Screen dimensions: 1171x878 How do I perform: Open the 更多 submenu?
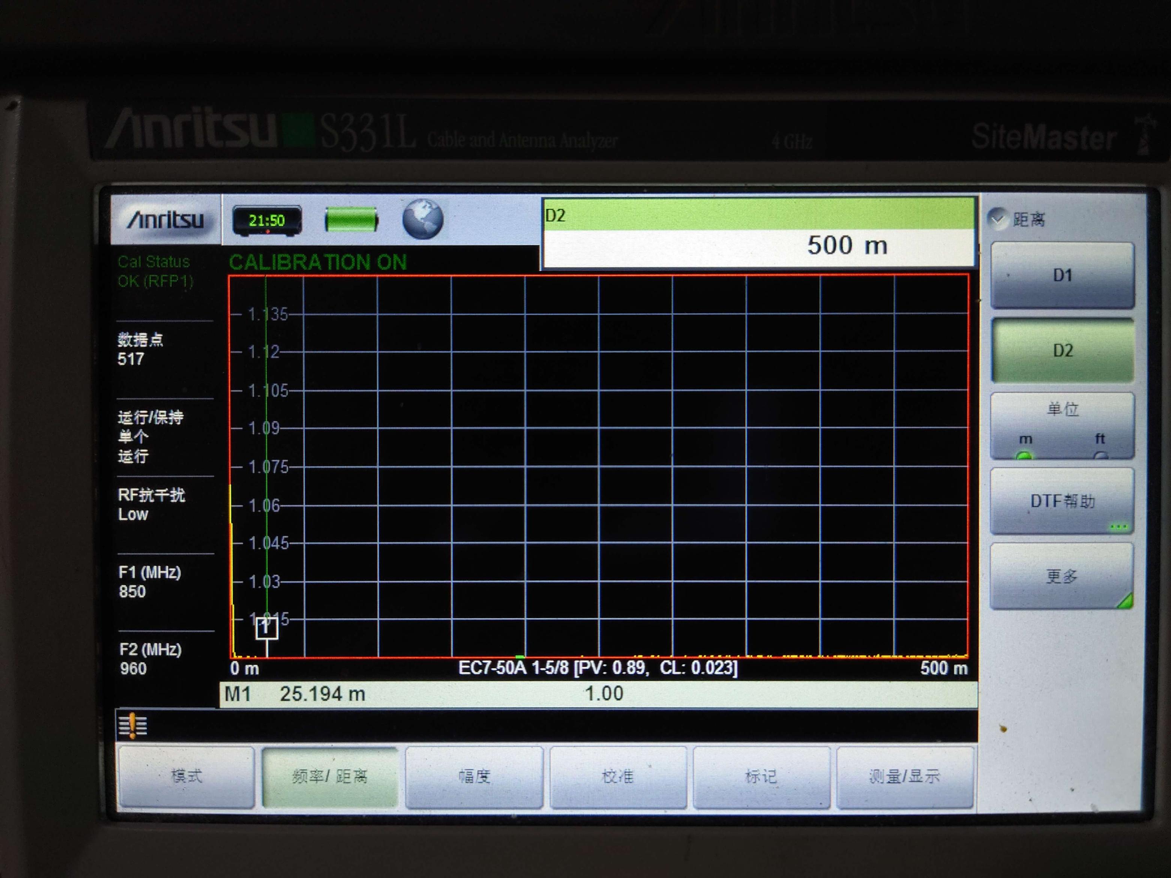(1062, 576)
